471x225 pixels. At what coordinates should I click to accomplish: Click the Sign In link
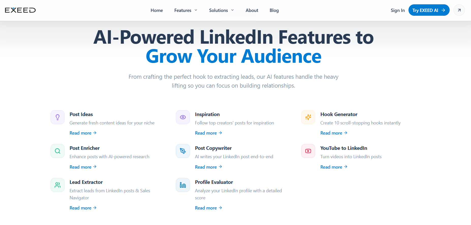[x=398, y=10]
